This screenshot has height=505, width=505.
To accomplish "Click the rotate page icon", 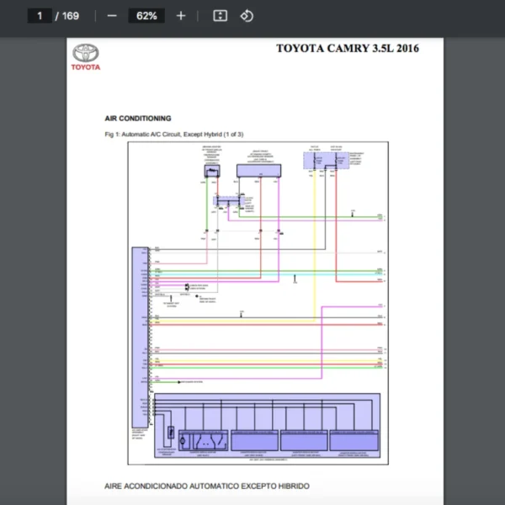I will pos(247,16).
